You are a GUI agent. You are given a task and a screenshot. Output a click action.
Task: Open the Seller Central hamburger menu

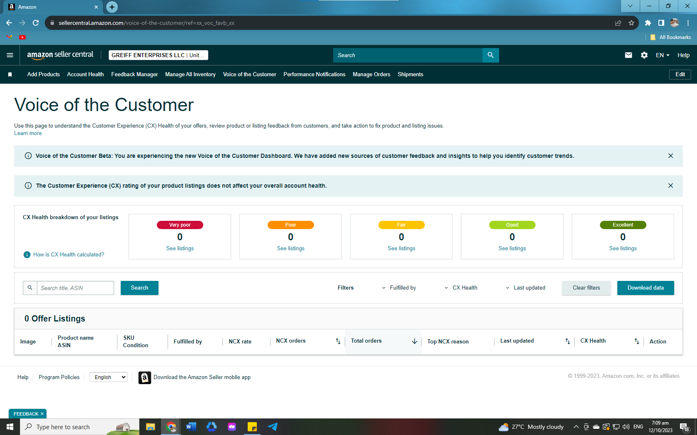[10, 55]
